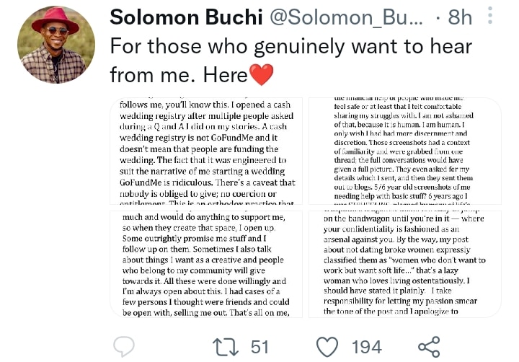
Task: Share the tweet via the share icon
Action: [428, 346]
